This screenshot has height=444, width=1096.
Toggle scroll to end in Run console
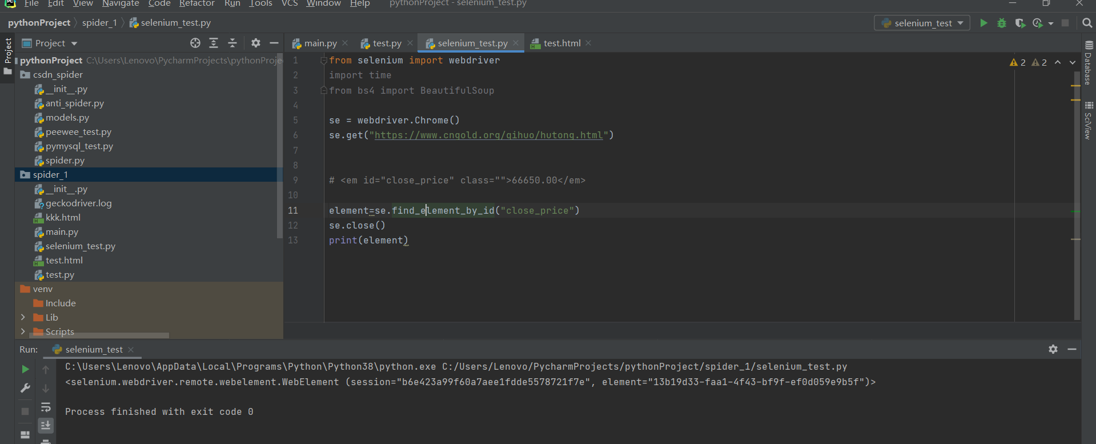(46, 425)
